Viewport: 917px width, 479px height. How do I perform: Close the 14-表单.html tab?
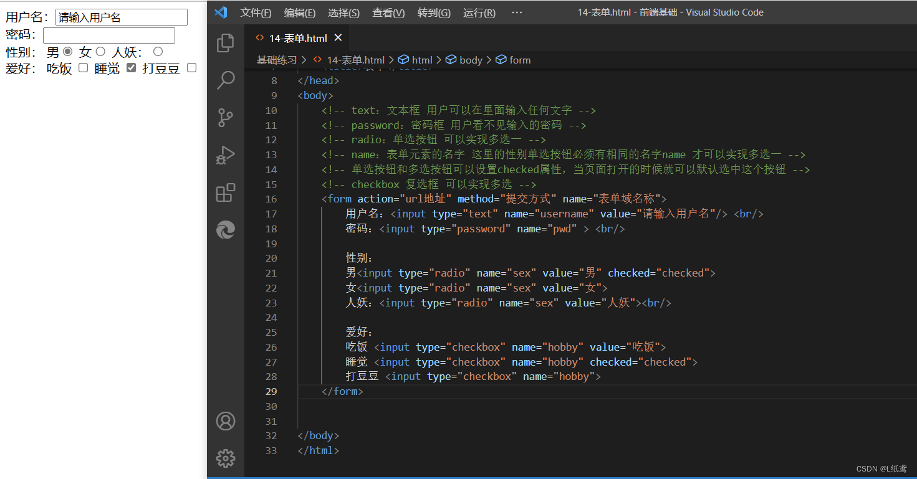click(x=338, y=38)
